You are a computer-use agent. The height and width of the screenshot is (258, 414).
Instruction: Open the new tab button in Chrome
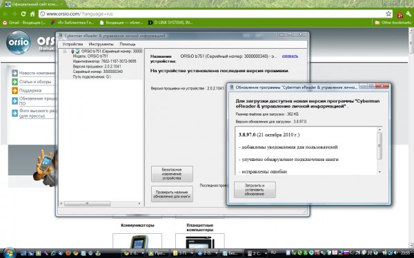pyautogui.click(x=71, y=4)
